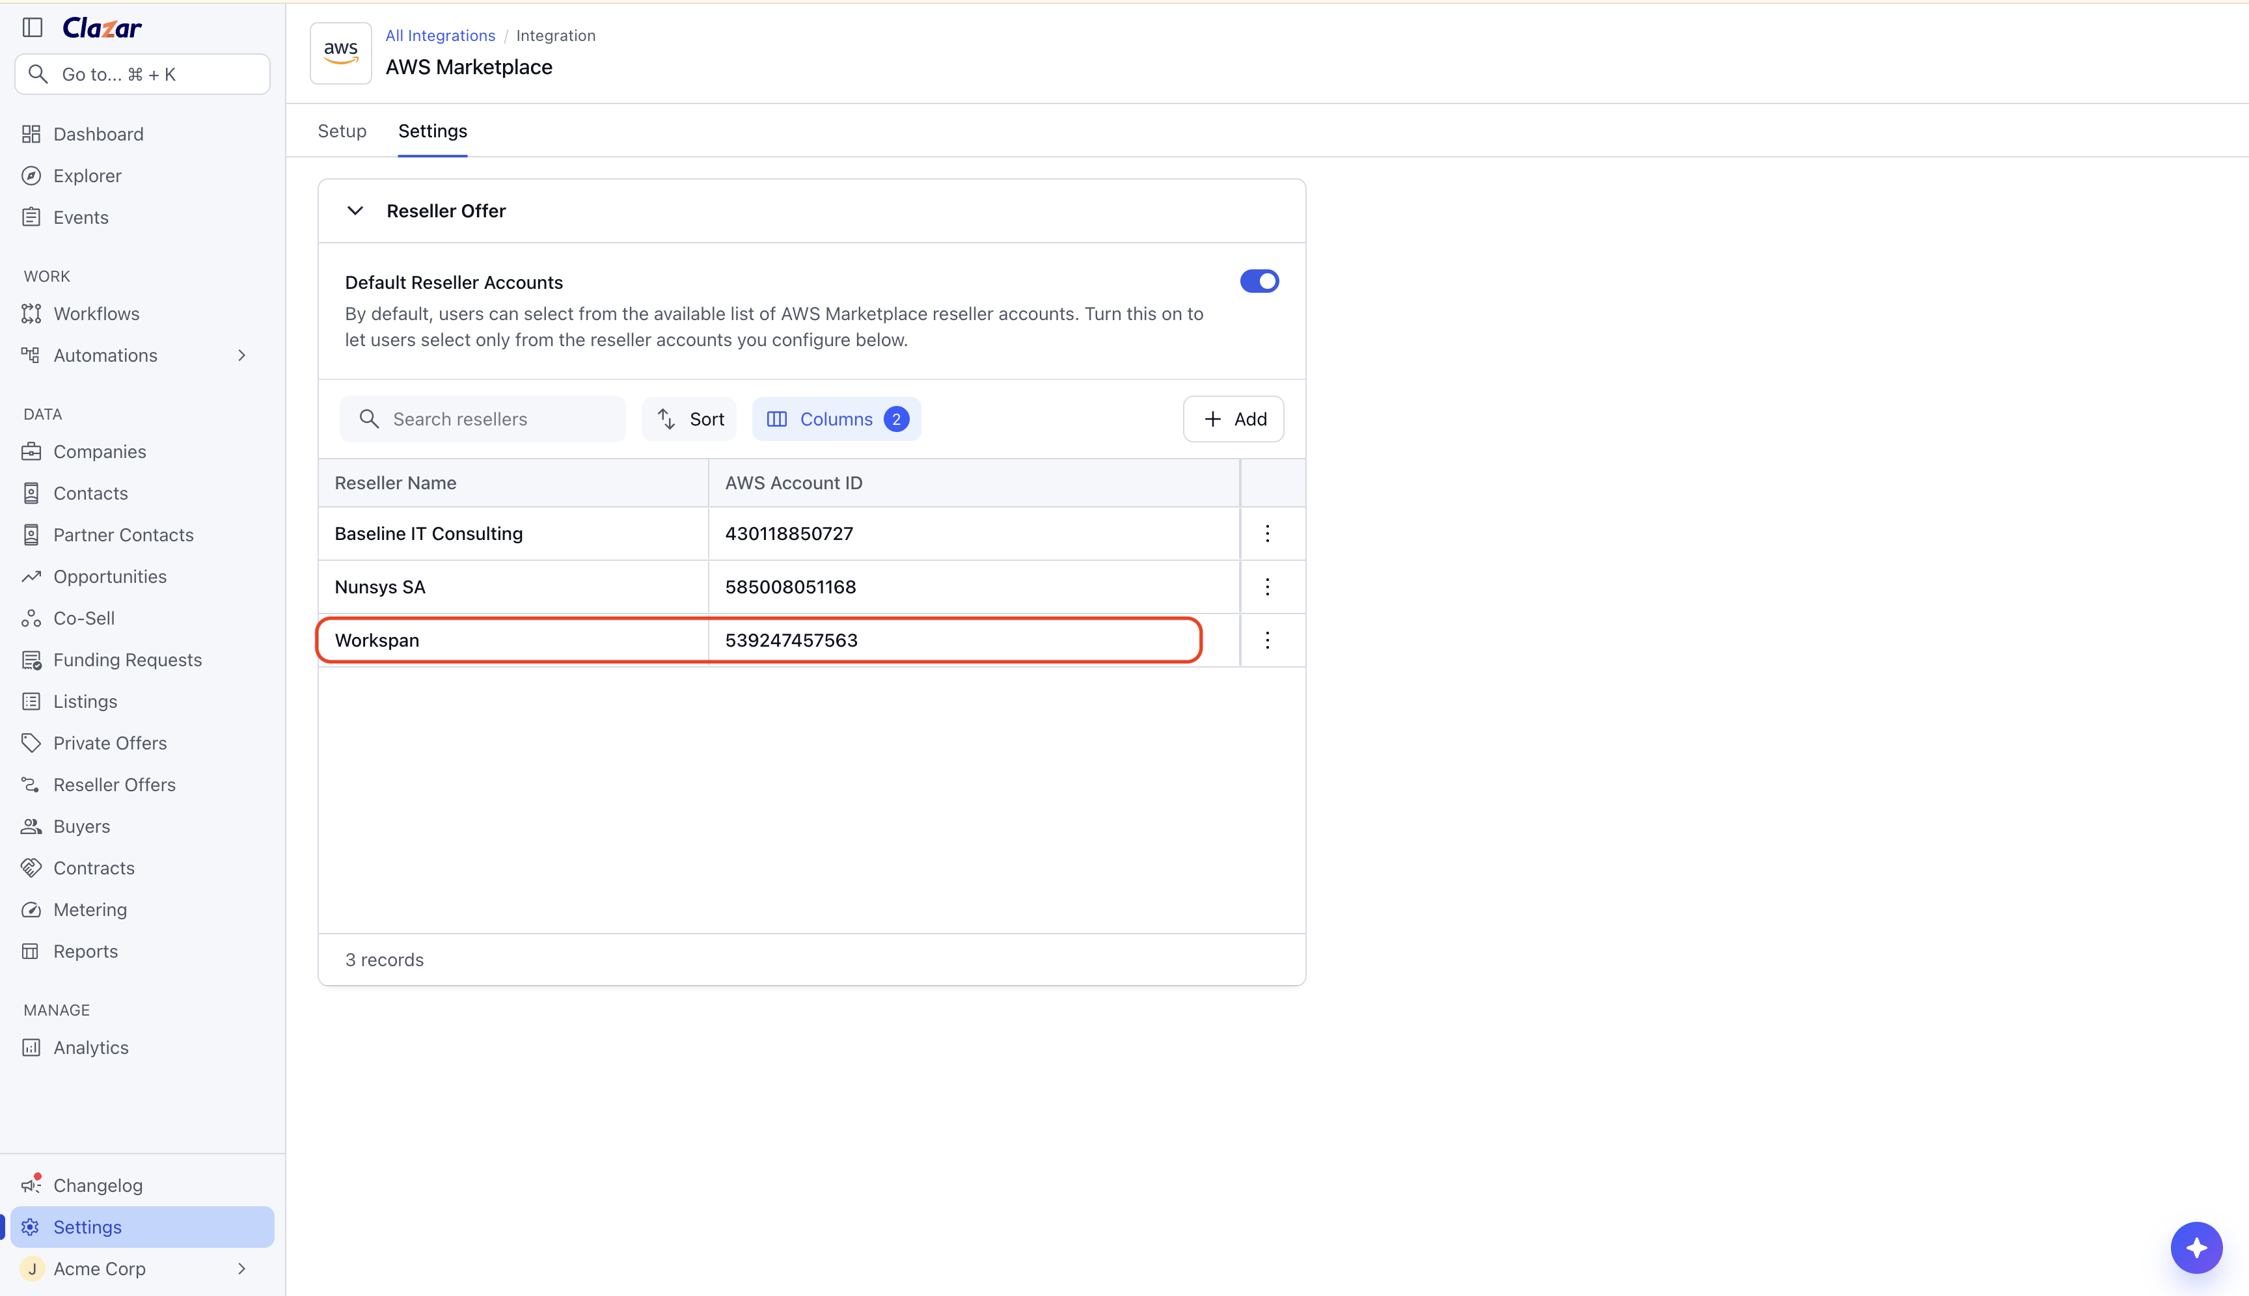The image size is (2249, 1296).
Task: Click the Buyers people icon
Action: pos(31,826)
